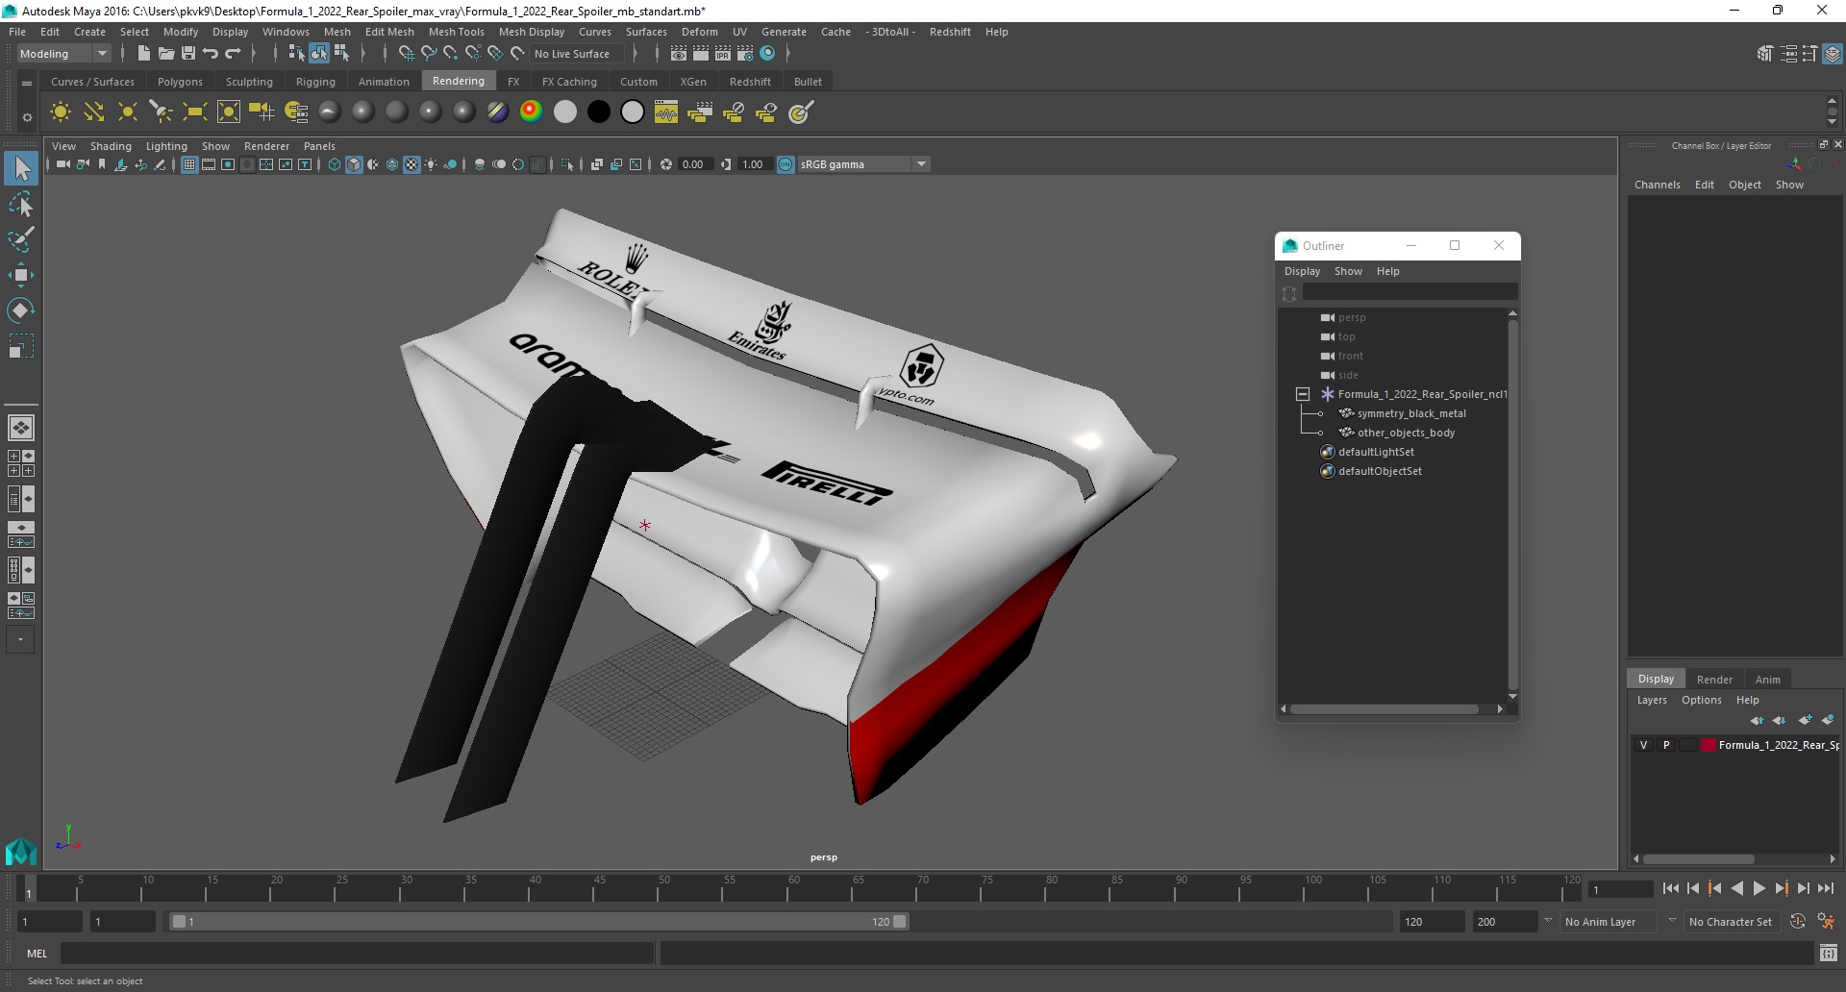Click the New Scene icon
1846x992 pixels.
click(143, 54)
